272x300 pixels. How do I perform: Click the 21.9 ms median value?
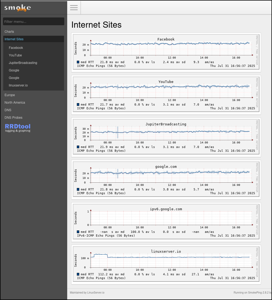point(107,147)
